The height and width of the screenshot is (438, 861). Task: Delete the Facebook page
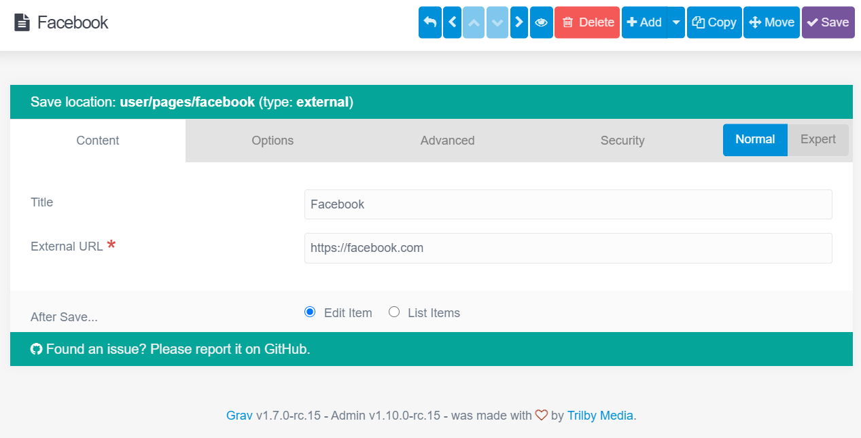pos(587,22)
